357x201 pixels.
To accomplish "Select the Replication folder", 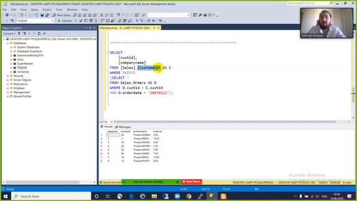I will coord(20,84).
